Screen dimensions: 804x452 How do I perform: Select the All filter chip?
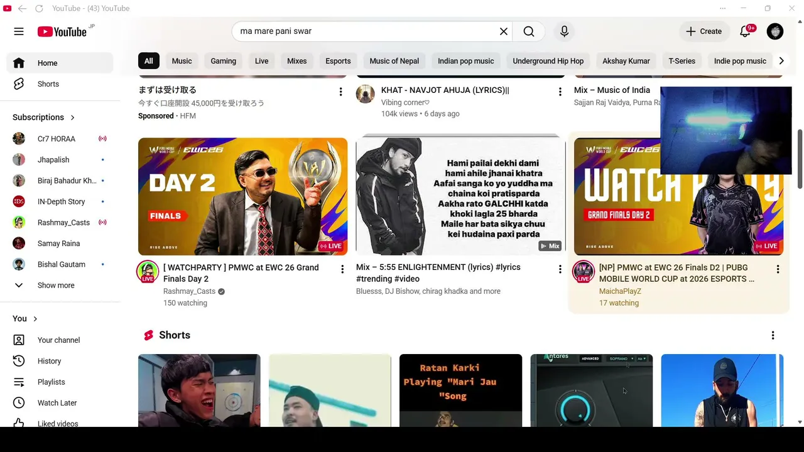click(x=148, y=61)
